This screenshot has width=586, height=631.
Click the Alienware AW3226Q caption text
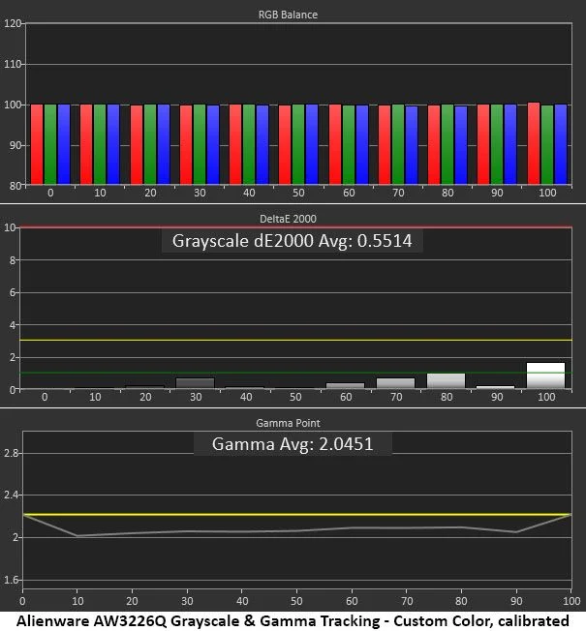[x=293, y=620]
